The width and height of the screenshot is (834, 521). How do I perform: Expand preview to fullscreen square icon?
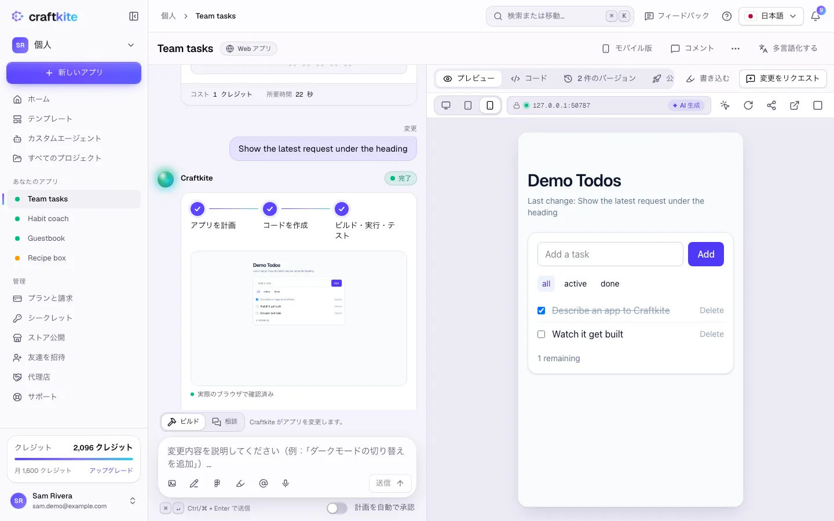point(818,105)
